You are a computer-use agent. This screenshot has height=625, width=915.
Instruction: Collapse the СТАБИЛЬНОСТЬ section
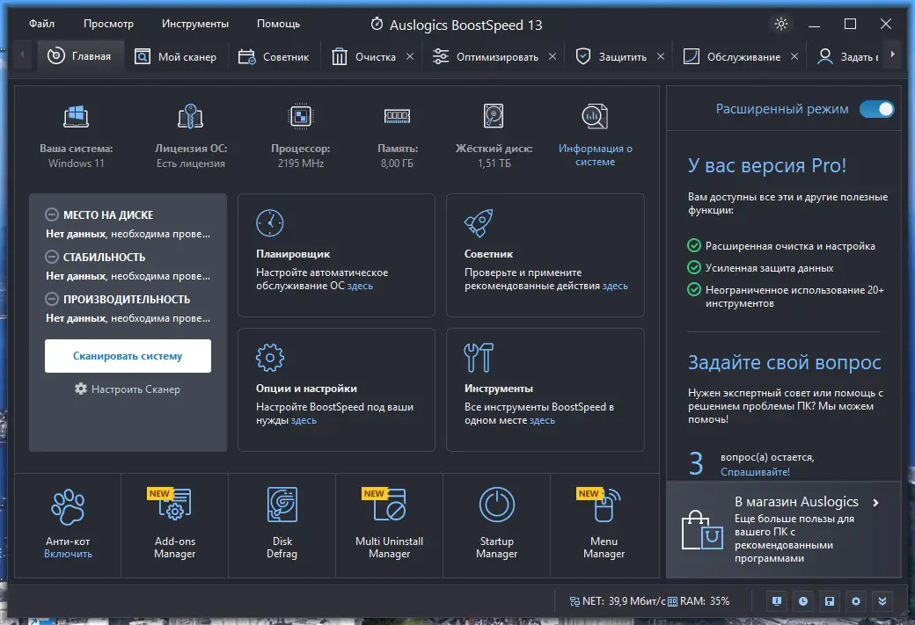[x=52, y=257]
